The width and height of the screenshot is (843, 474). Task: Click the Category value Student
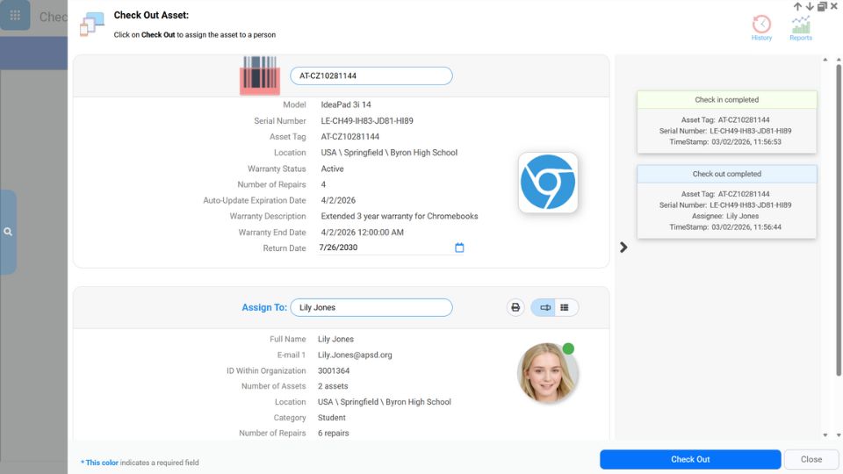(x=332, y=418)
